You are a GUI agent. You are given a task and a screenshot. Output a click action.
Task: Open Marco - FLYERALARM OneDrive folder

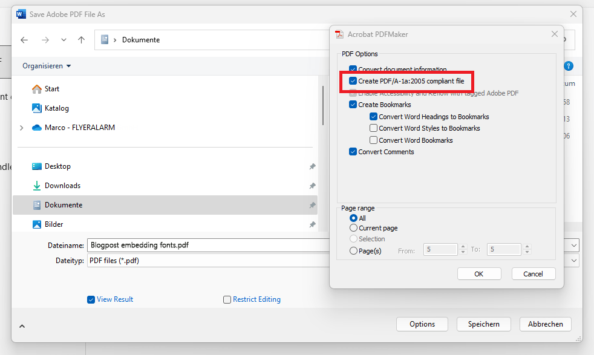[80, 127]
